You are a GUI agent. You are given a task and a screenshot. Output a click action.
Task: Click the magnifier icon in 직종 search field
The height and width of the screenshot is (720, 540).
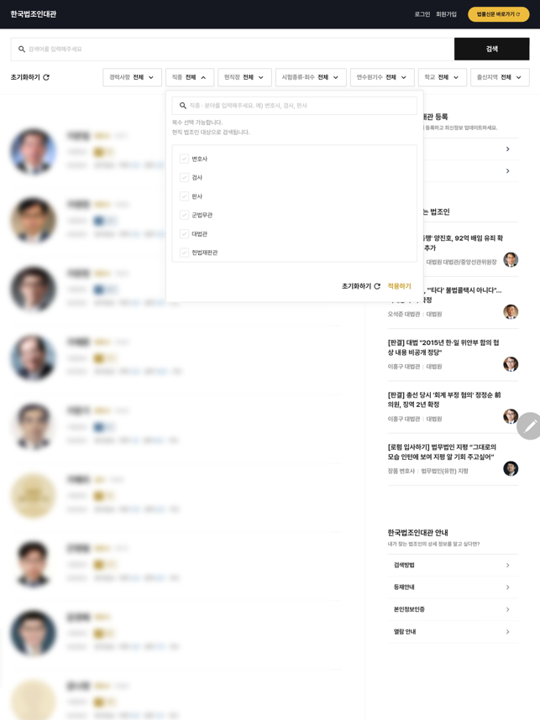pyautogui.click(x=183, y=106)
